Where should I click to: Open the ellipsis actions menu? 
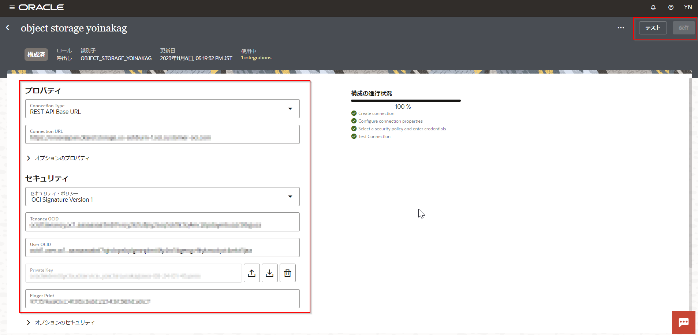coord(621,28)
